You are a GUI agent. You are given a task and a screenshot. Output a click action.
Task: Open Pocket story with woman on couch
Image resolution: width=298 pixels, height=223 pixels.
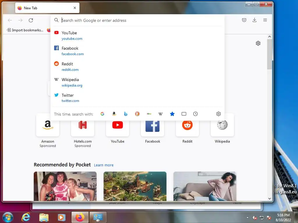click(x=205, y=186)
